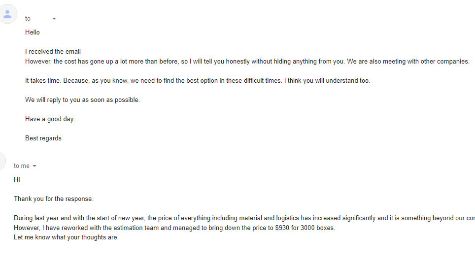Image resolution: width=475 pixels, height=265 pixels.
Task: Click the 'Hello' greeting line
Action: coord(33,33)
